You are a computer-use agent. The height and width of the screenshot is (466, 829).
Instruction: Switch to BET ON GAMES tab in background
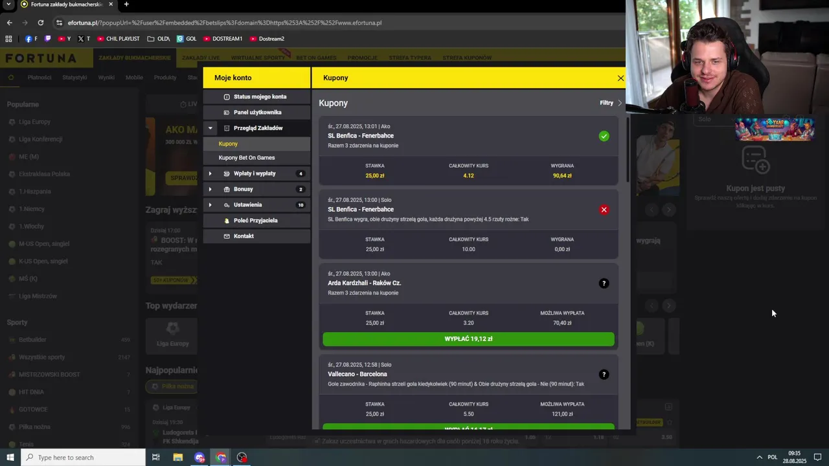click(x=316, y=58)
